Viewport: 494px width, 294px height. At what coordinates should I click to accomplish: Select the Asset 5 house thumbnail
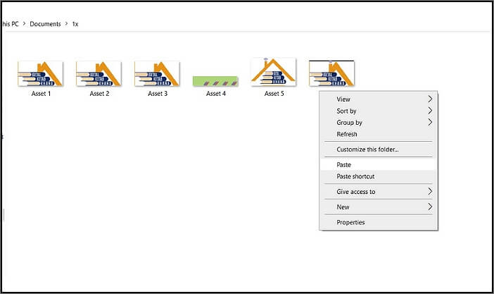(x=273, y=73)
